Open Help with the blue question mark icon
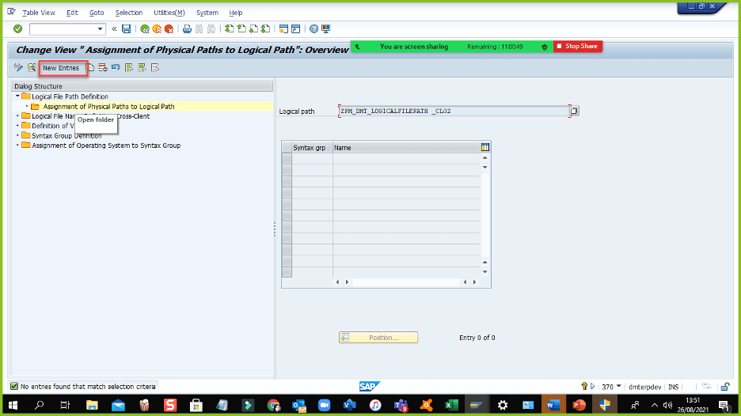Image resolution: width=741 pixels, height=416 pixels. coord(314,29)
